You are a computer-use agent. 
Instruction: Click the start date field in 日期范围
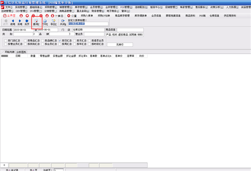(x=23, y=30)
